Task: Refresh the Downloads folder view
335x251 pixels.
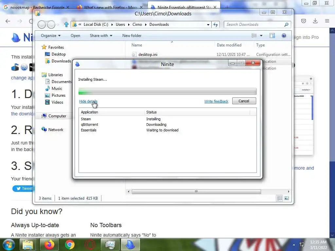Action: pos(216,25)
